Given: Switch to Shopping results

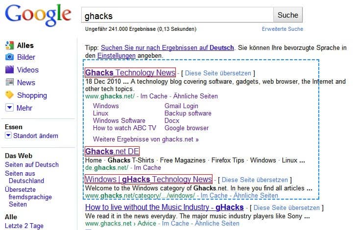Looking at the screenshot, I should 32,95.
